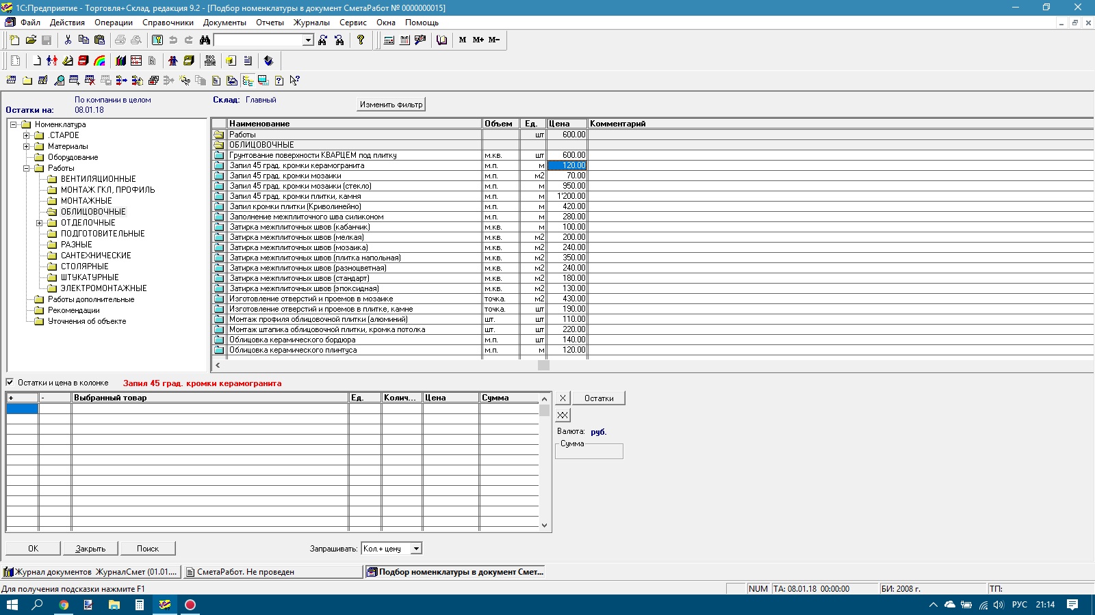The height and width of the screenshot is (615, 1095).
Task: Click the M+ memory button
Action: pyautogui.click(x=478, y=40)
